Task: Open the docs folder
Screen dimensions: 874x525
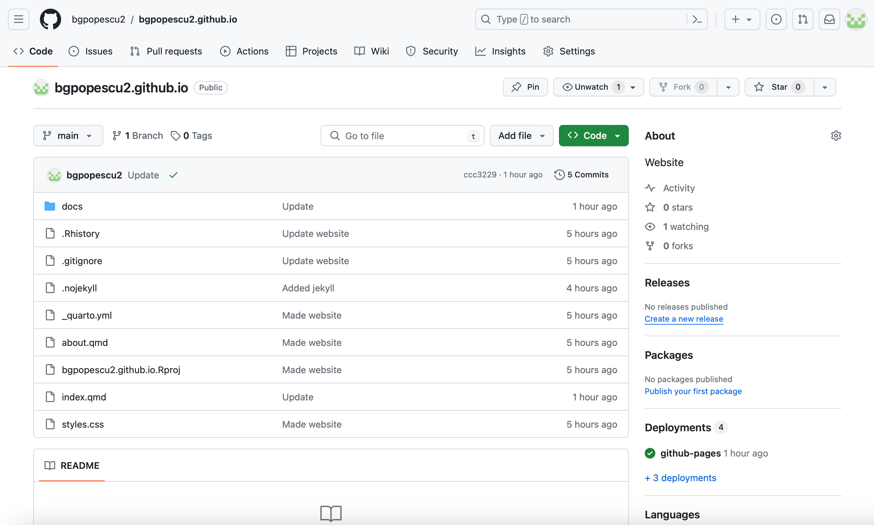Action: 72,206
